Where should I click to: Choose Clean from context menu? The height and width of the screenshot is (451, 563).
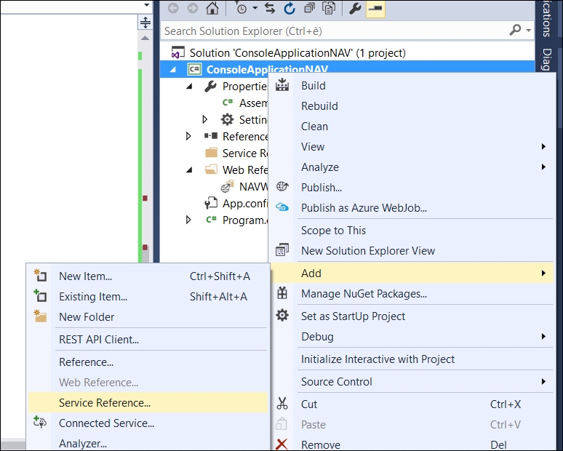(412, 127)
